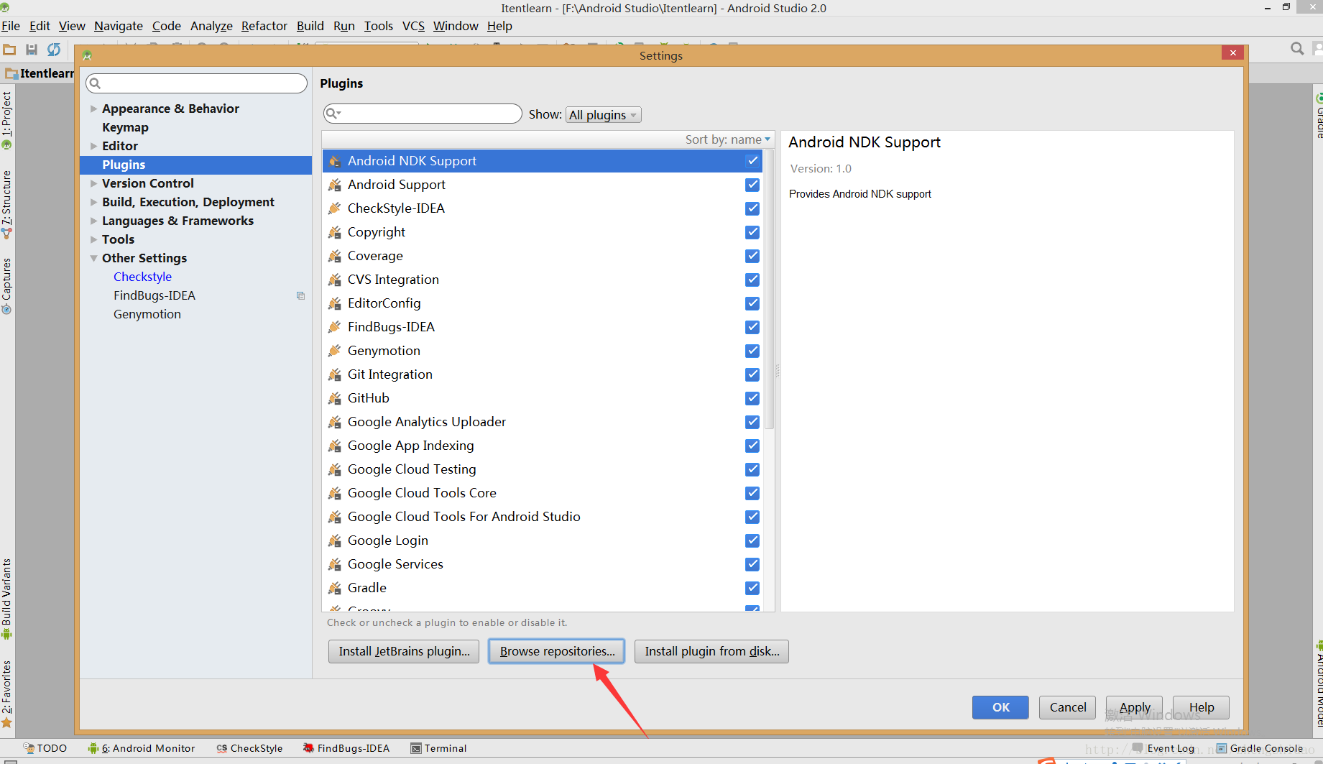Expand Appearance & Behavior settings

pos(93,109)
